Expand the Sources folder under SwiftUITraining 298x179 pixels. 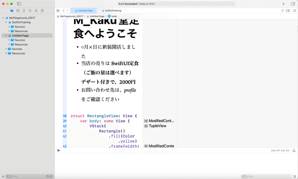(x=9, y=27)
